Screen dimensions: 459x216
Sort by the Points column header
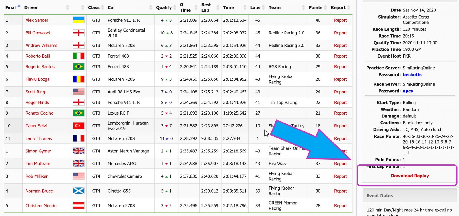coord(316,7)
